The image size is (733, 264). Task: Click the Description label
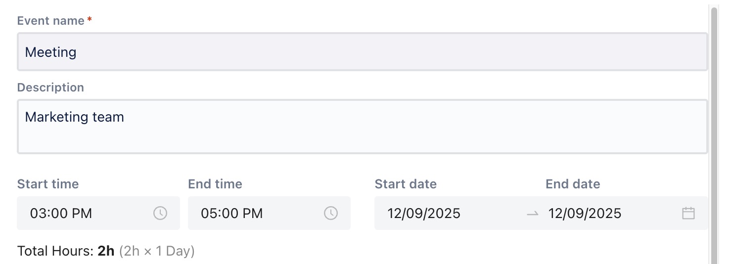[50, 88]
